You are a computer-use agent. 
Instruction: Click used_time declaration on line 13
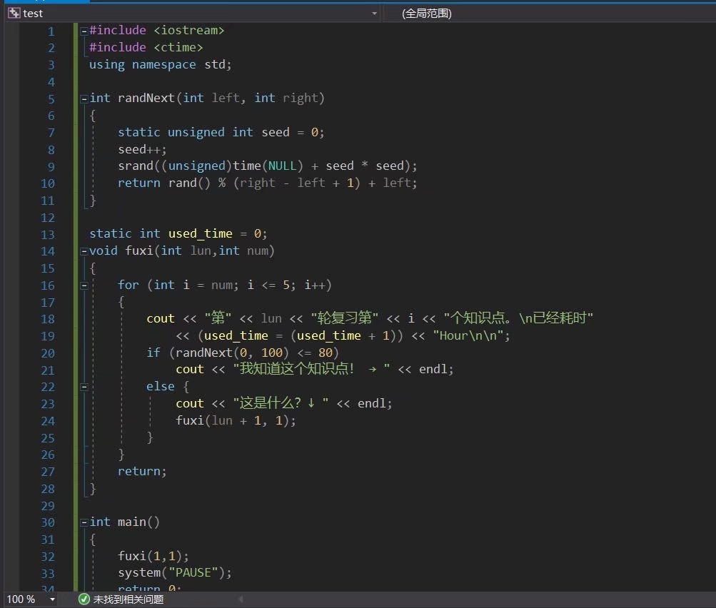201,233
